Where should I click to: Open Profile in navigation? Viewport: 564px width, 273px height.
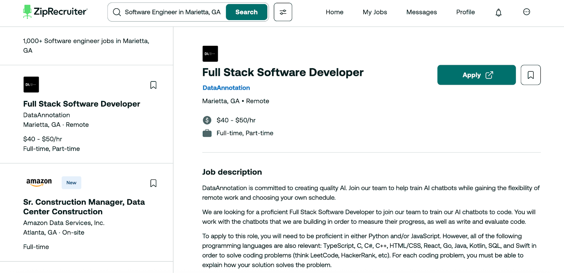(x=465, y=12)
